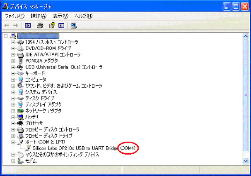Click the フロッピー ディスク コントローラ icon

point(20,130)
